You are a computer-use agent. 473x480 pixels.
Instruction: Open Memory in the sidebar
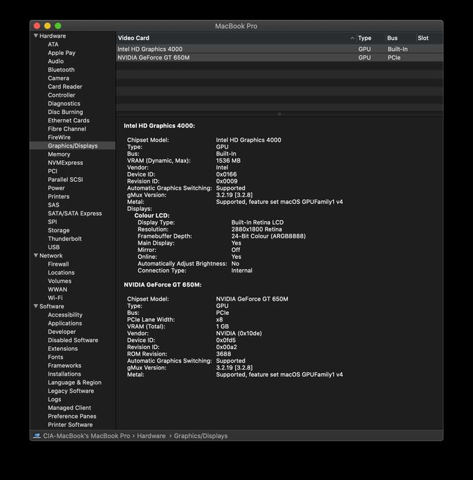(59, 155)
